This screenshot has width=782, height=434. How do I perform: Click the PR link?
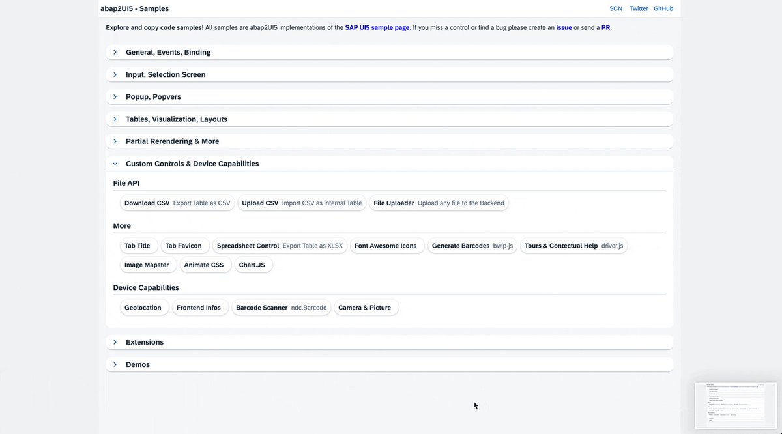605,27
